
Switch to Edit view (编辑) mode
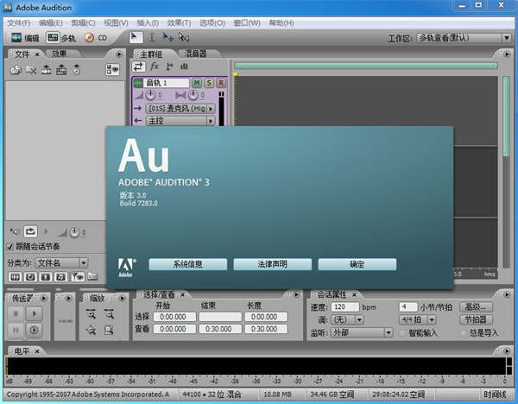pos(25,38)
